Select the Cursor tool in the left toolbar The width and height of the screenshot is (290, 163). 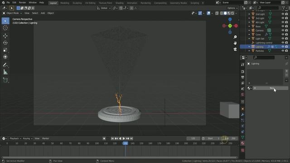5,28
